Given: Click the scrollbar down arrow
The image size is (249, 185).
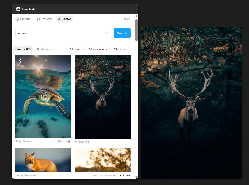Looking at the screenshot, I should coord(136,177).
